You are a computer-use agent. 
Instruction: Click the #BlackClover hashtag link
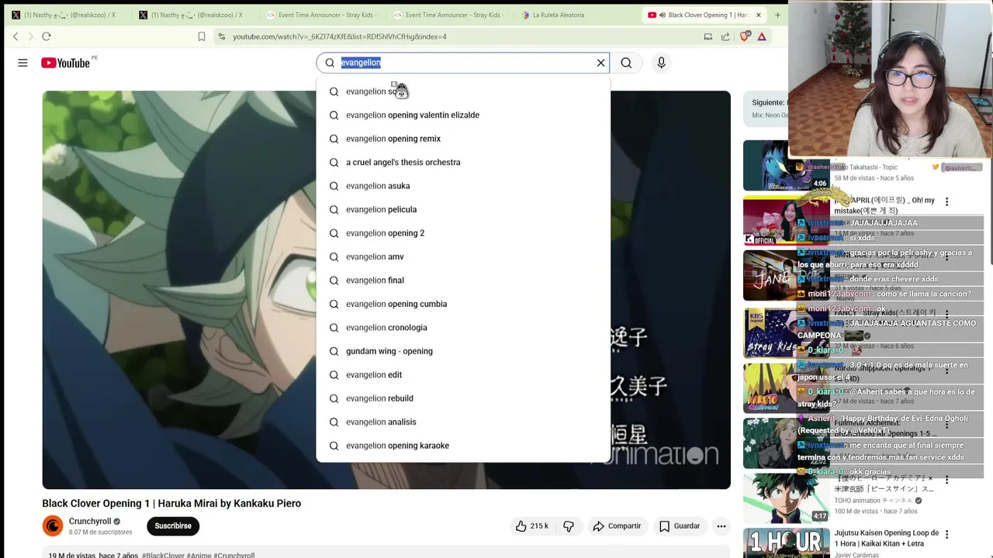click(x=162, y=556)
